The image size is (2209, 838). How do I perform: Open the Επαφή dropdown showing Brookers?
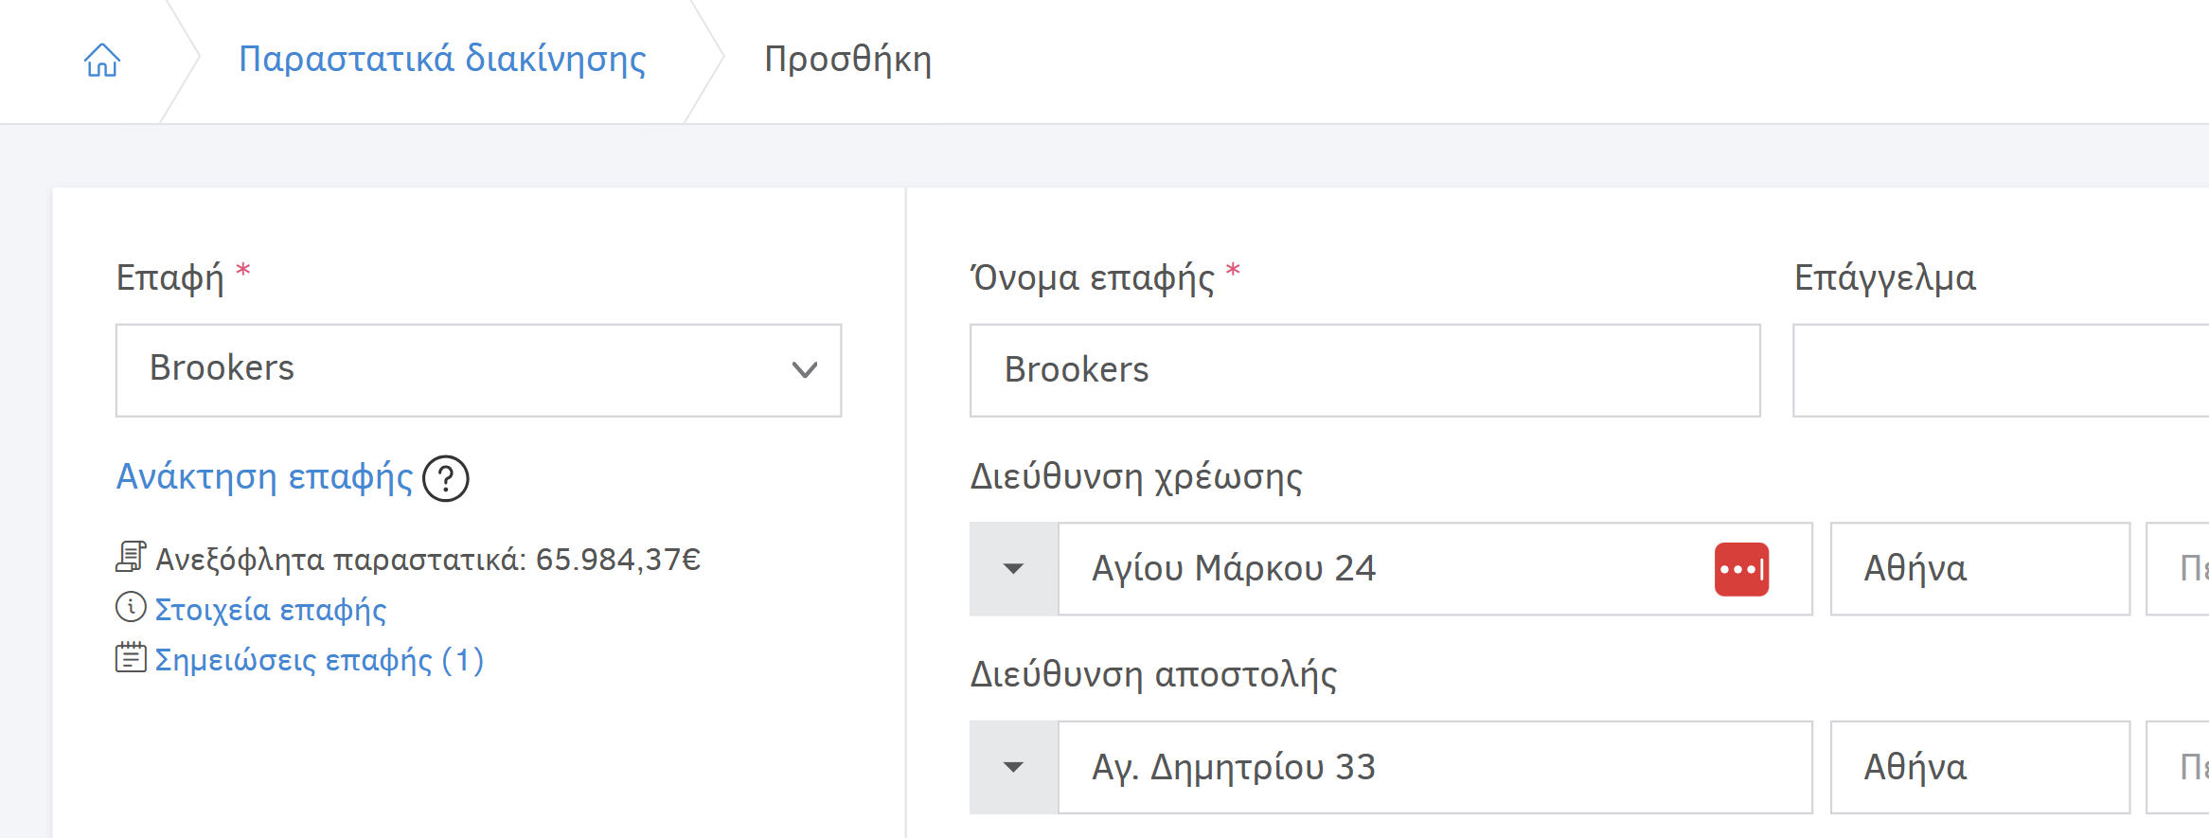pyautogui.click(x=478, y=370)
